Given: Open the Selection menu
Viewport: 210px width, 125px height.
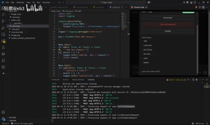Looking at the screenshot, I should point(21,2).
